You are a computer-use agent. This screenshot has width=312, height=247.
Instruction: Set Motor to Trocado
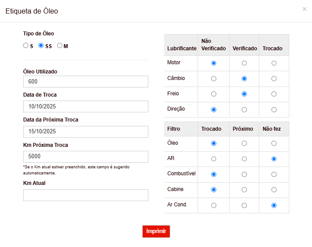coord(274,63)
